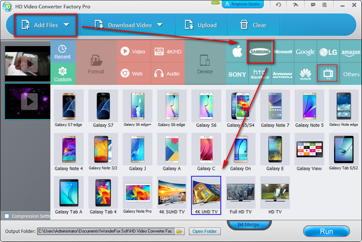This screenshot has height=242, width=362.
Task: Clear the file list
Action: tap(253, 25)
